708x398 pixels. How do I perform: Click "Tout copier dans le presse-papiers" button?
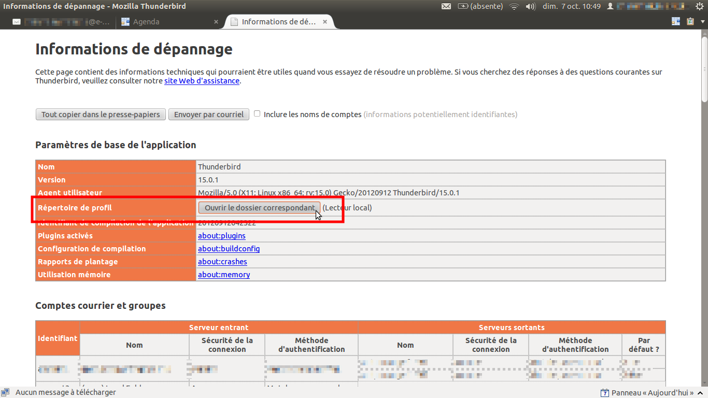click(101, 115)
